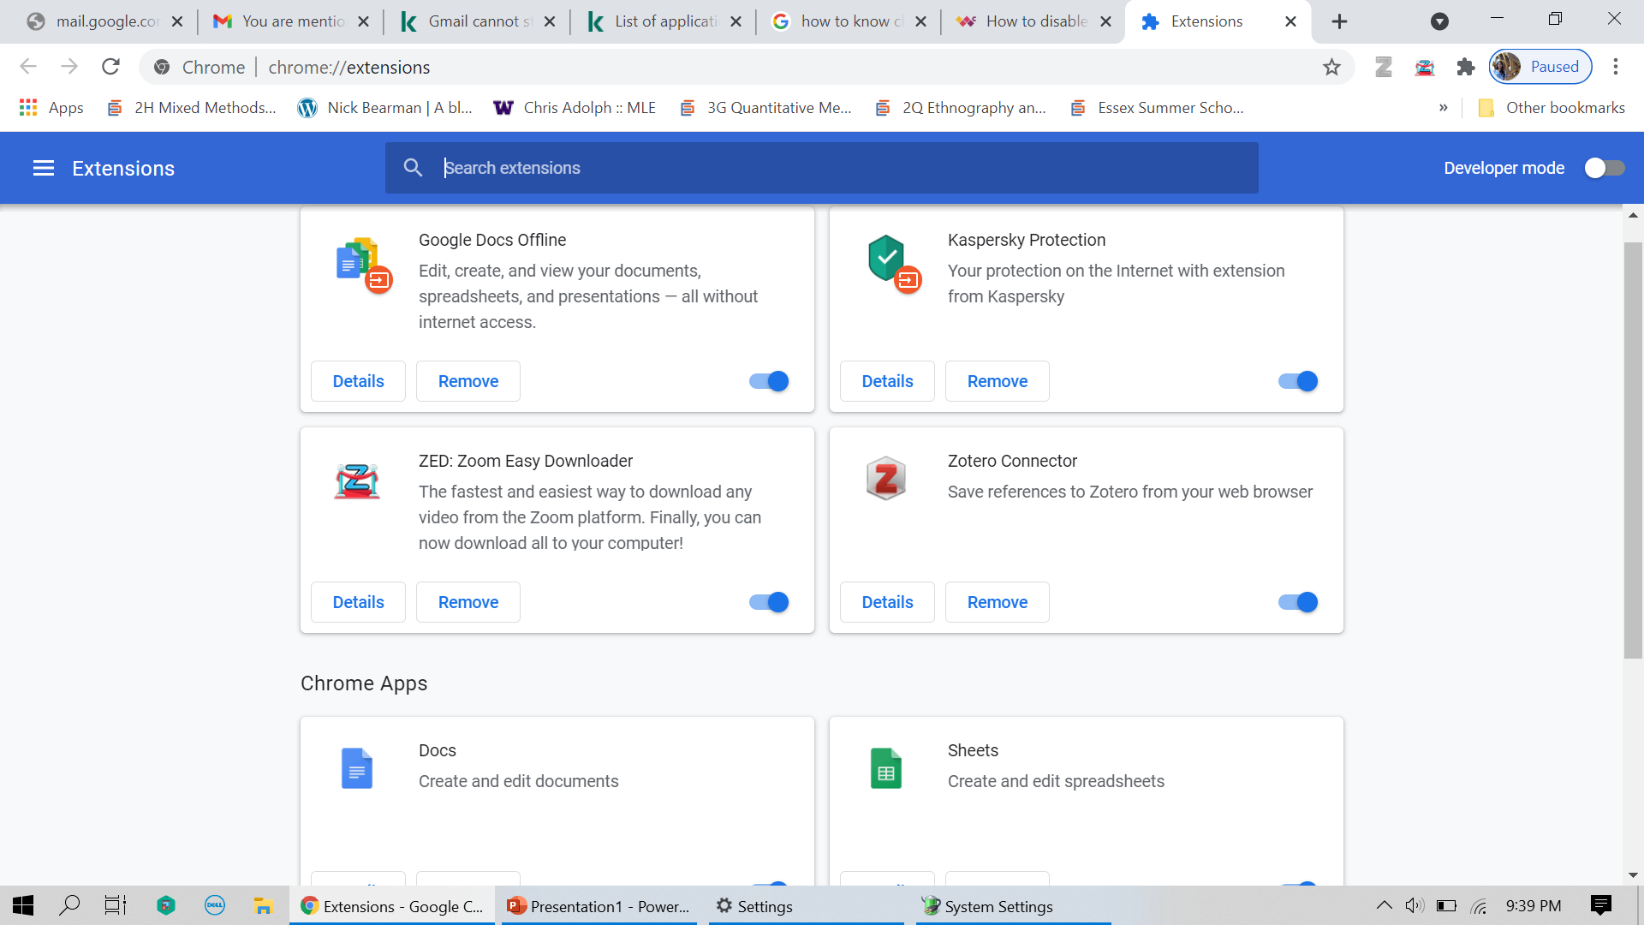
Task: Reload the current page
Action: pyautogui.click(x=110, y=67)
